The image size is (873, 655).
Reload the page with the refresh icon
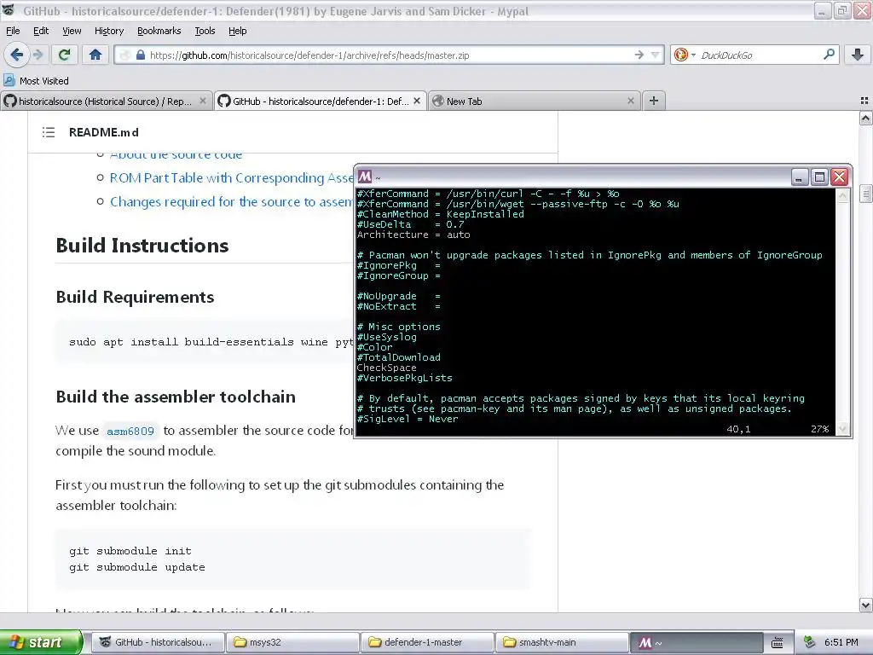click(65, 55)
